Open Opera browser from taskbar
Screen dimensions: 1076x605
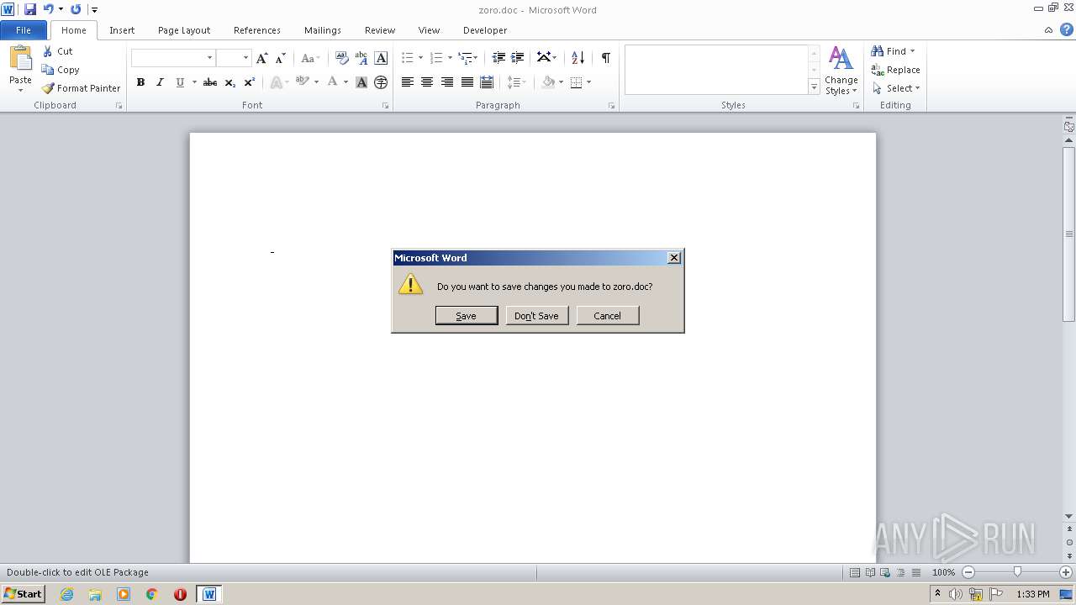click(180, 594)
